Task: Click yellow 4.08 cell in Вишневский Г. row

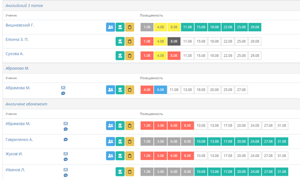Action: pyautogui.click(x=160, y=27)
